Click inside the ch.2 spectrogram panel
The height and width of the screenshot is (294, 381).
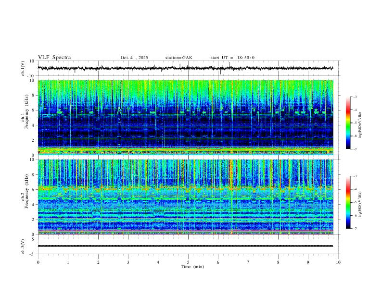pyautogui.click(x=186, y=197)
